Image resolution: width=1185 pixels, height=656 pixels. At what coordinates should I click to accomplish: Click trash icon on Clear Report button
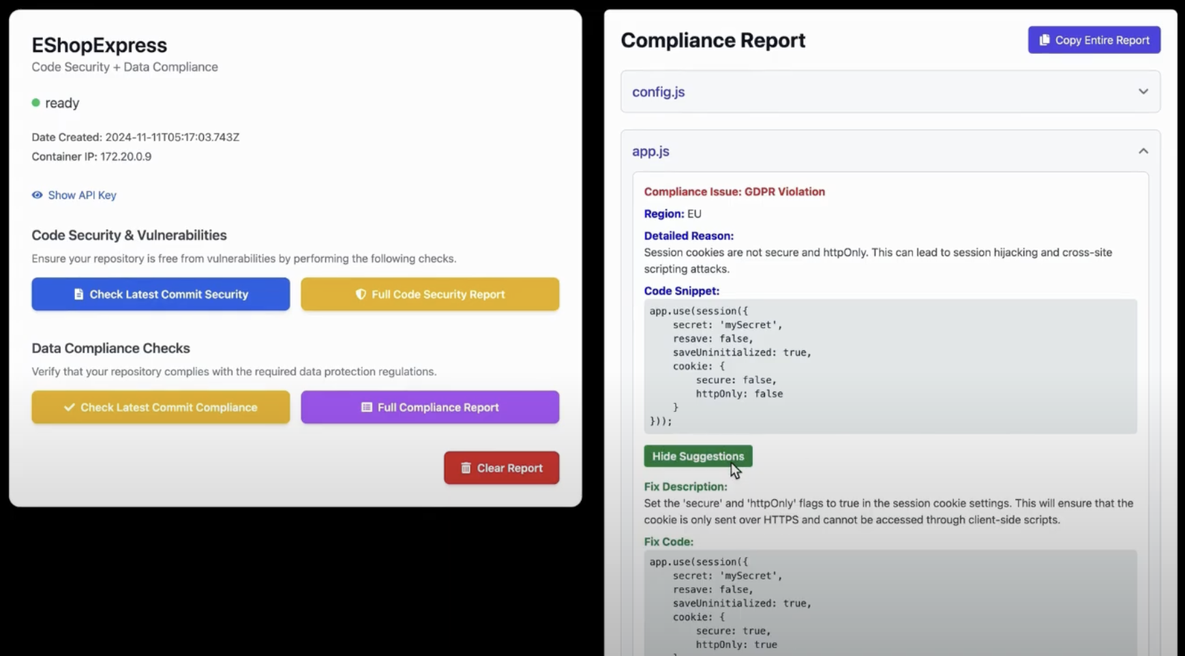pyautogui.click(x=466, y=468)
